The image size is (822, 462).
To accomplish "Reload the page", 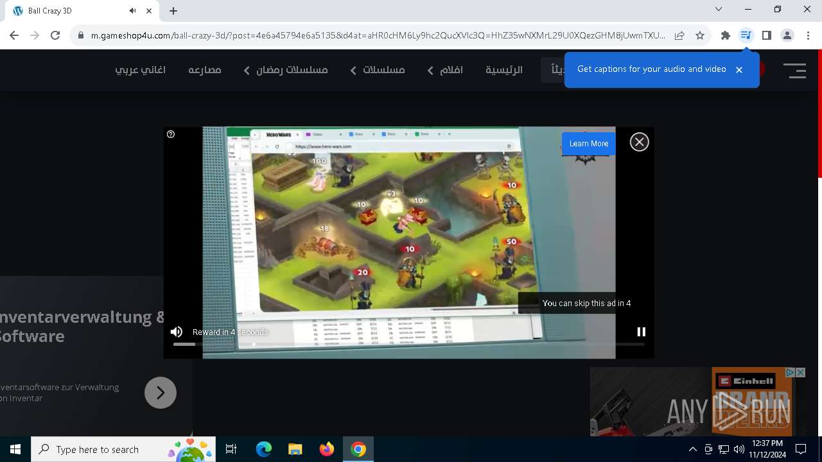I will [x=55, y=35].
